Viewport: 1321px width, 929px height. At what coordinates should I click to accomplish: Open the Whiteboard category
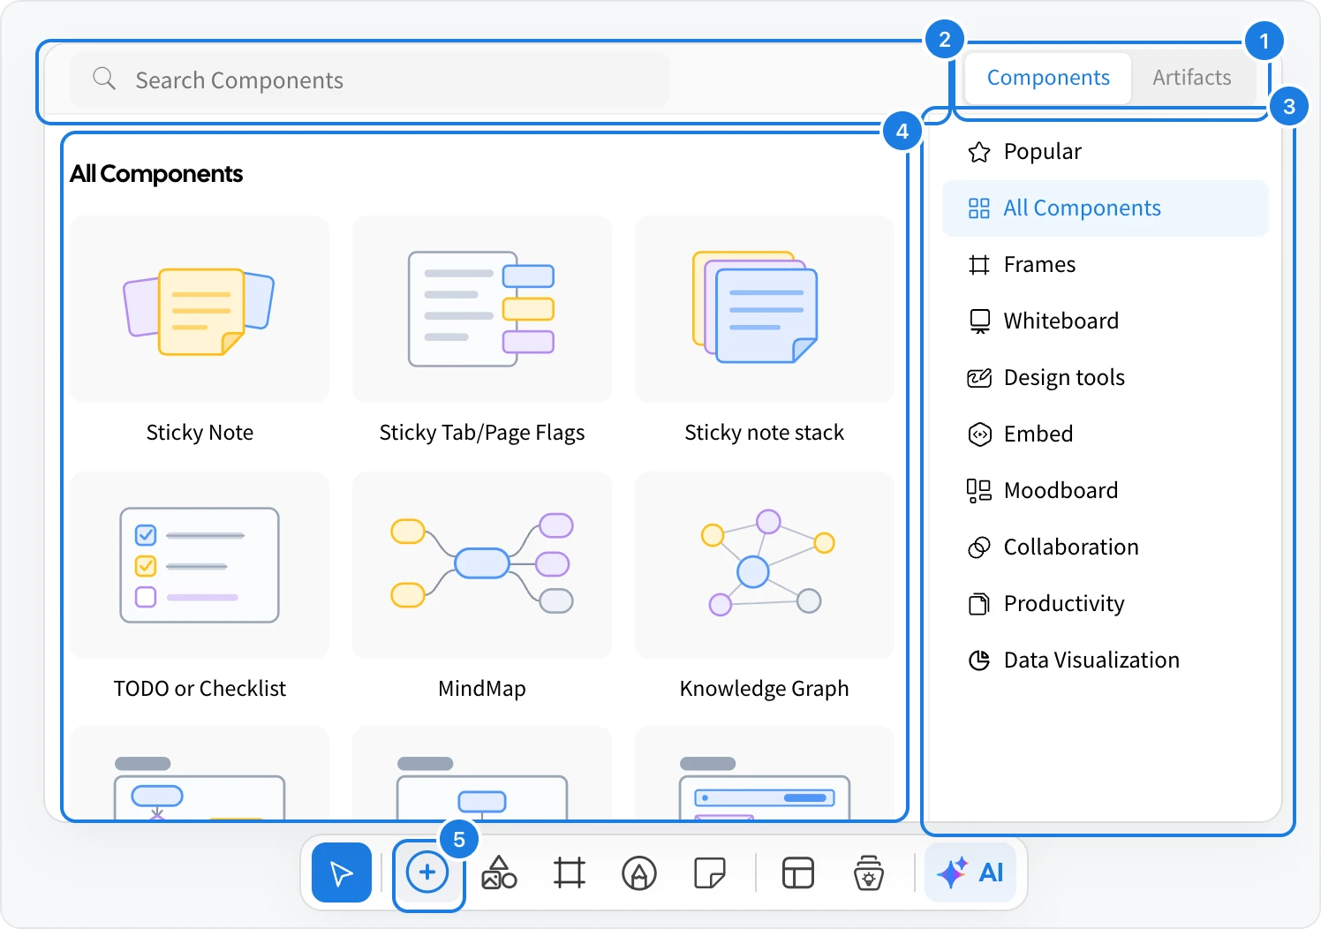tap(1106, 321)
